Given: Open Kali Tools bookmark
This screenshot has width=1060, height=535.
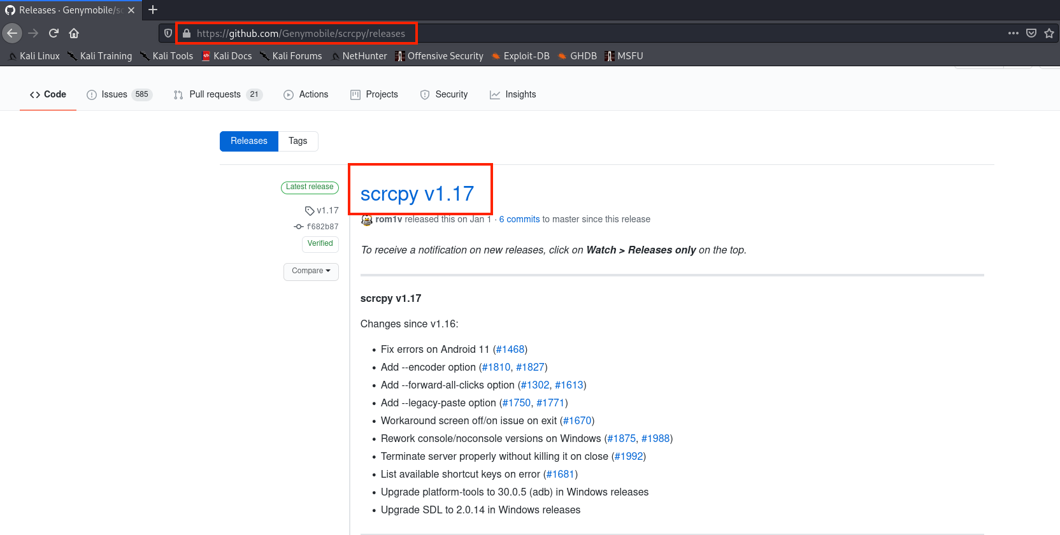Looking at the screenshot, I should pyautogui.click(x=167, y=56).
